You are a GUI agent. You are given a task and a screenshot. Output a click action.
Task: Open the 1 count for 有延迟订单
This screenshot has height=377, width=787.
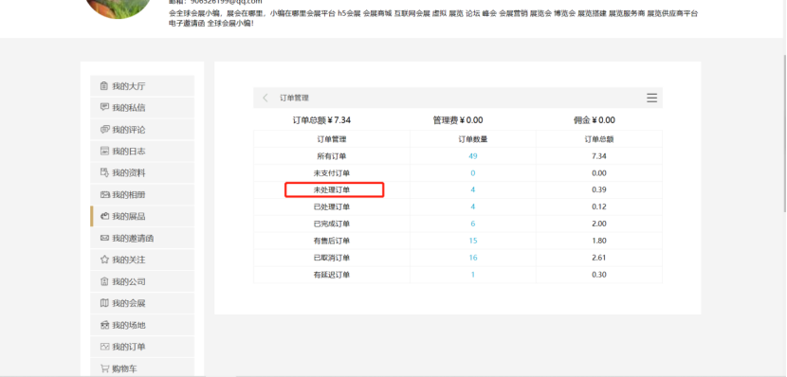click(473, 275)
